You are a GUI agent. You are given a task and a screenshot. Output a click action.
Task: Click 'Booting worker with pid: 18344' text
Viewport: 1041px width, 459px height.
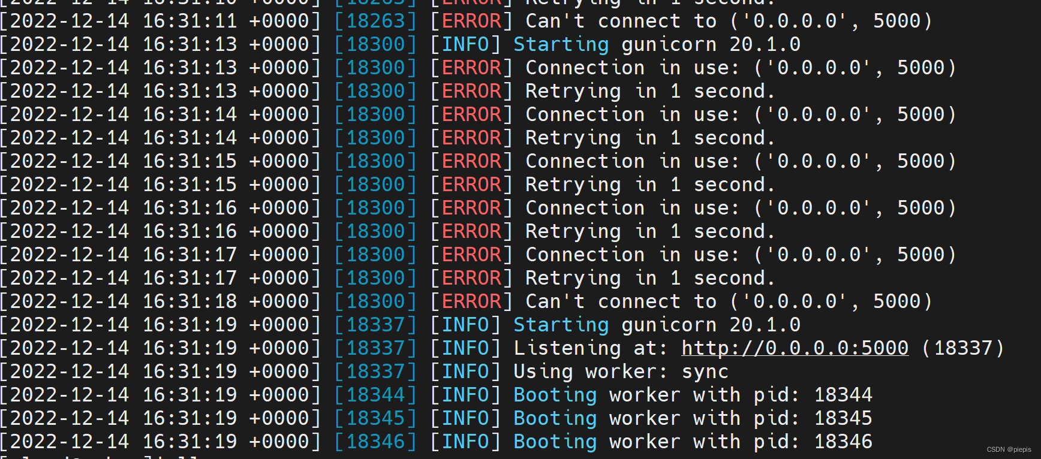[x=693, y=395]
